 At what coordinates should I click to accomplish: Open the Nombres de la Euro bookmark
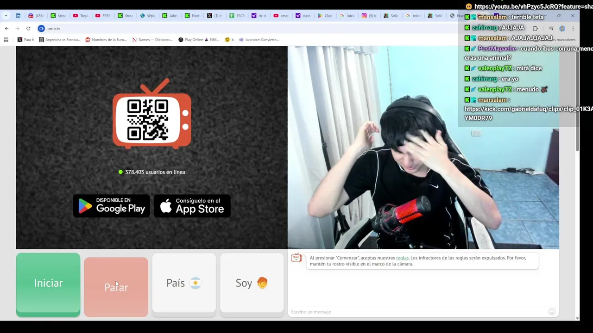[106, 40]
